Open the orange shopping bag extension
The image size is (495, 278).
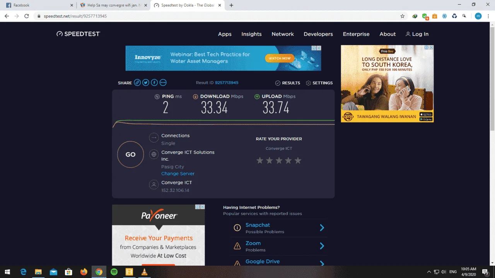tap(435, 16)
